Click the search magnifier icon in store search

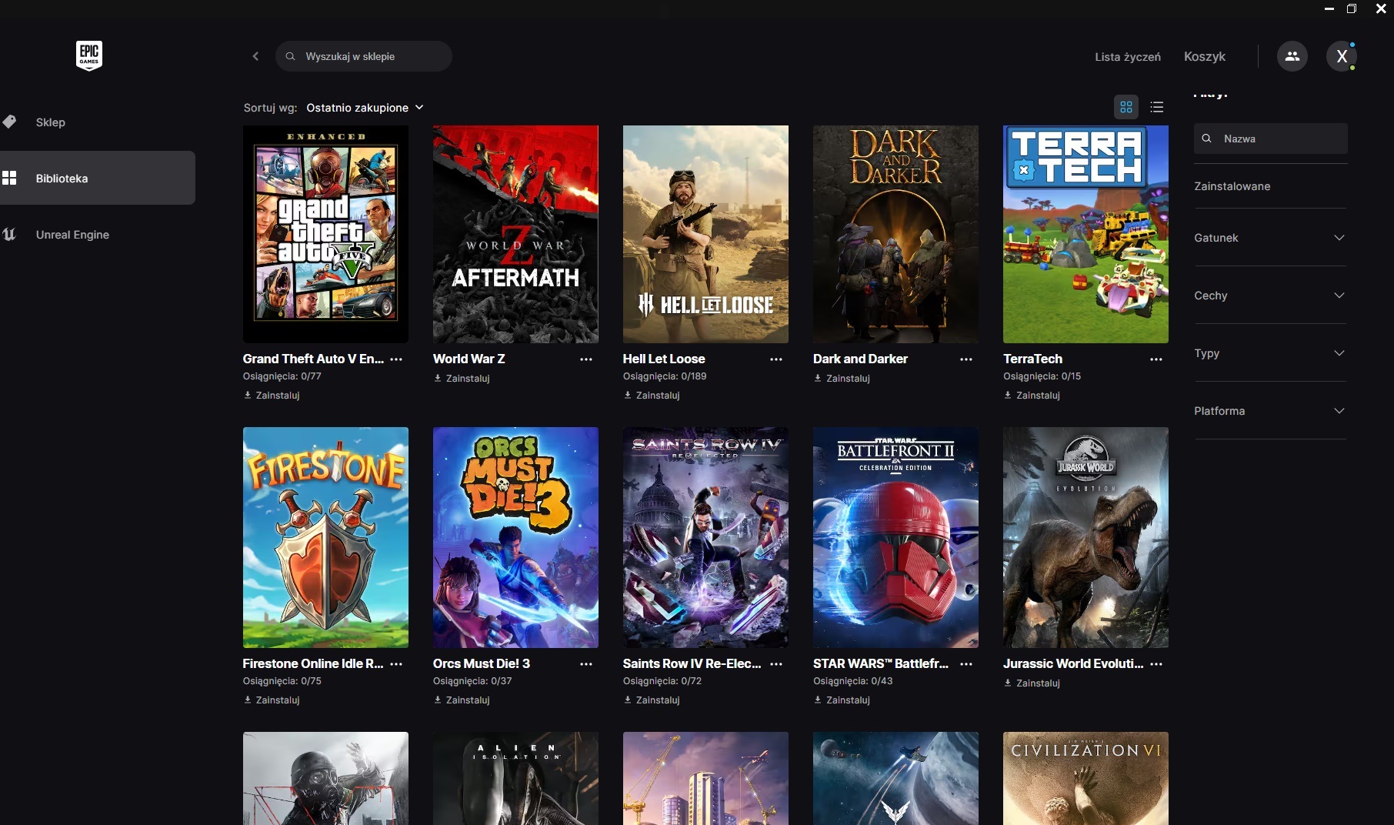pyautogui.click(x=290, y=56)
